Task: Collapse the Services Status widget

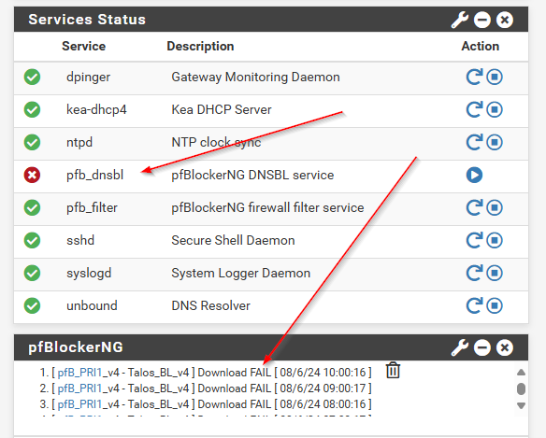Action: (482, 20)
